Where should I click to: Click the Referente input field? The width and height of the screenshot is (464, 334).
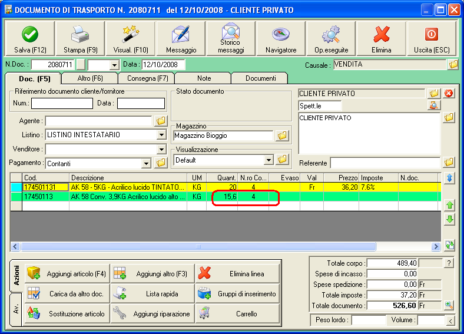pos(385,163)
